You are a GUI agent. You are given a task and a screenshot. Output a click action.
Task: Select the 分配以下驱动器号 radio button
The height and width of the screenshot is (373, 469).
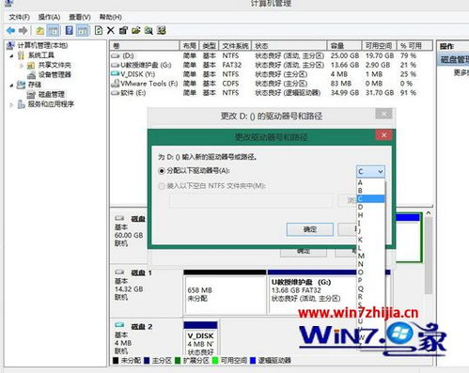tap(162, 171)
